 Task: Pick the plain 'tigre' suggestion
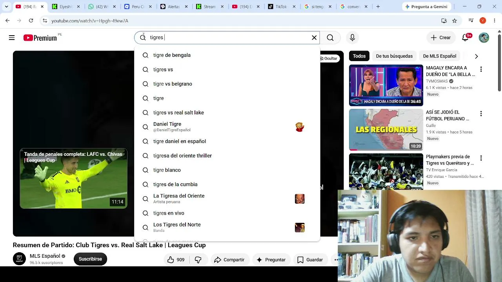point(227,98)
